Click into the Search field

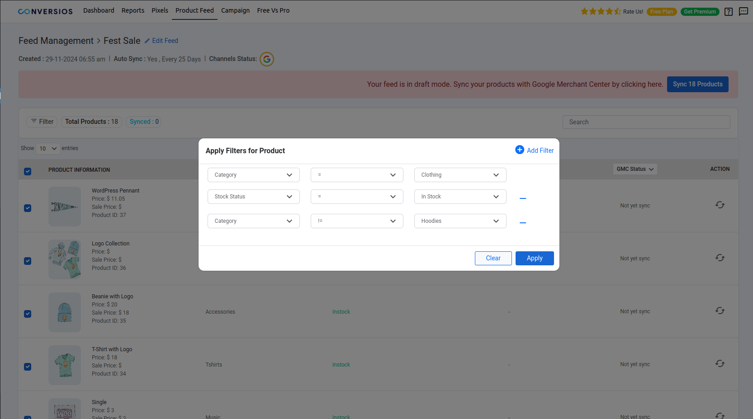tap(646, 122)
